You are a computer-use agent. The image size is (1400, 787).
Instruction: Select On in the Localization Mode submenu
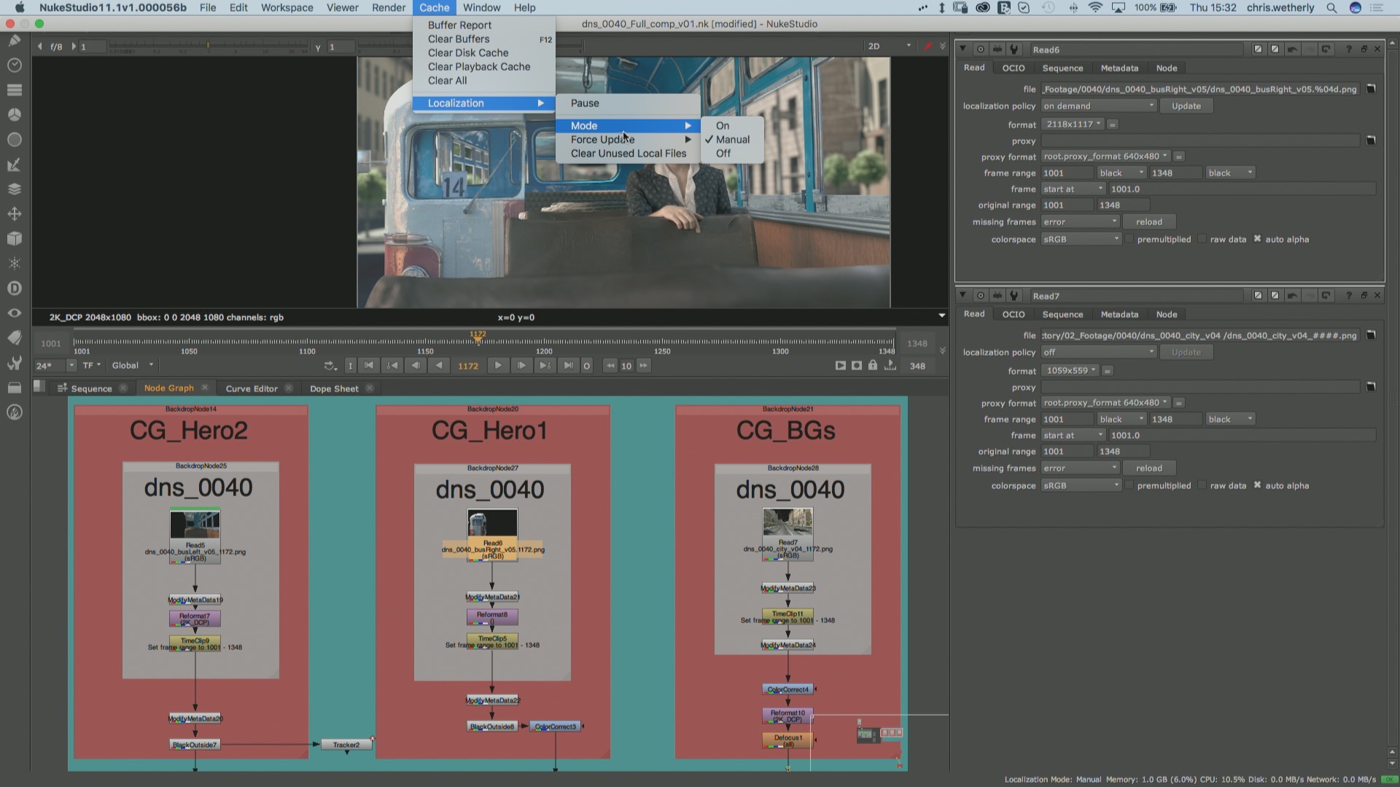(x=722, y=125)
